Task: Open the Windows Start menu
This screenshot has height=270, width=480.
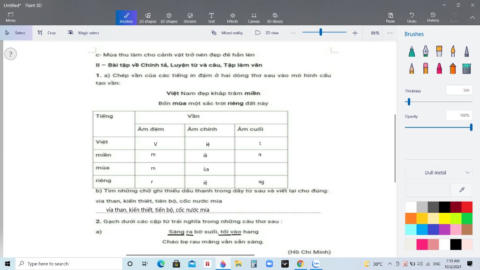Action: click(x=7, y=263)
